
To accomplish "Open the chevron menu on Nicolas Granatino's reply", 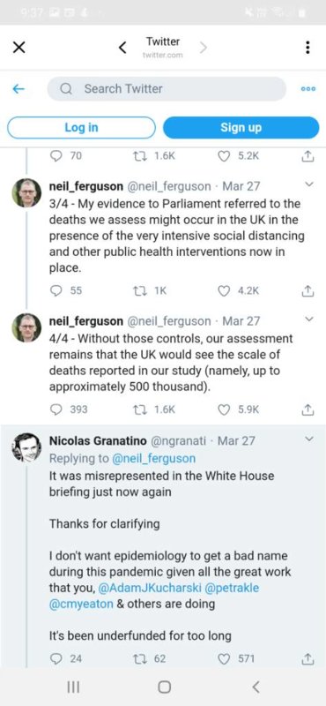I will 309,439.
